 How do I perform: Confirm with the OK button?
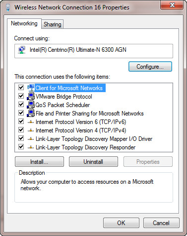click(121, 223)
